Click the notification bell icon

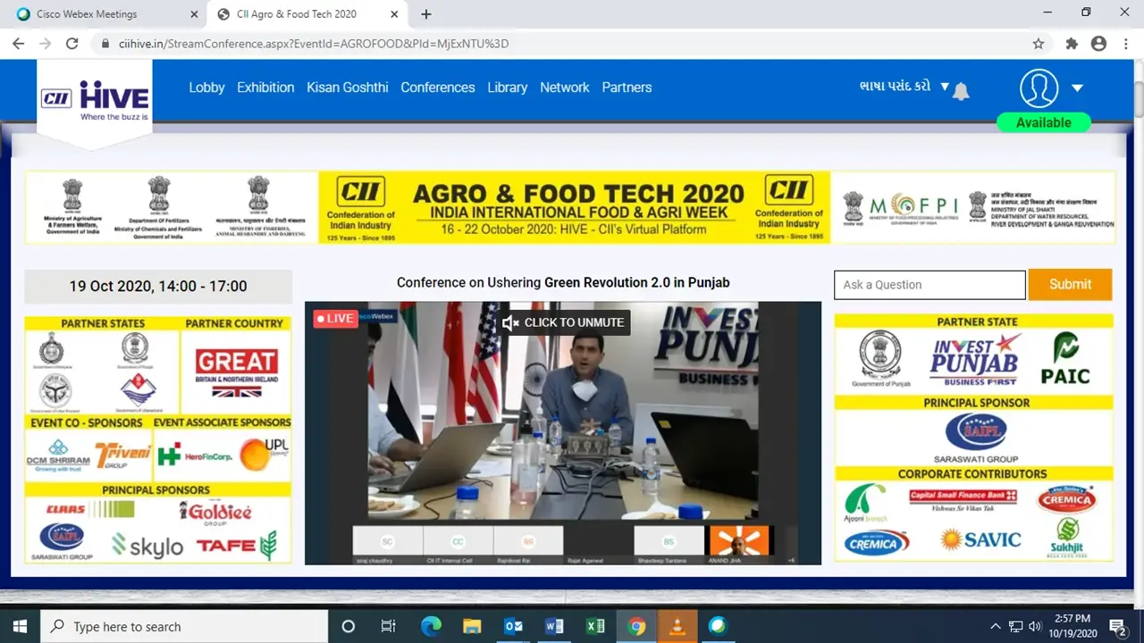point(961,90)
